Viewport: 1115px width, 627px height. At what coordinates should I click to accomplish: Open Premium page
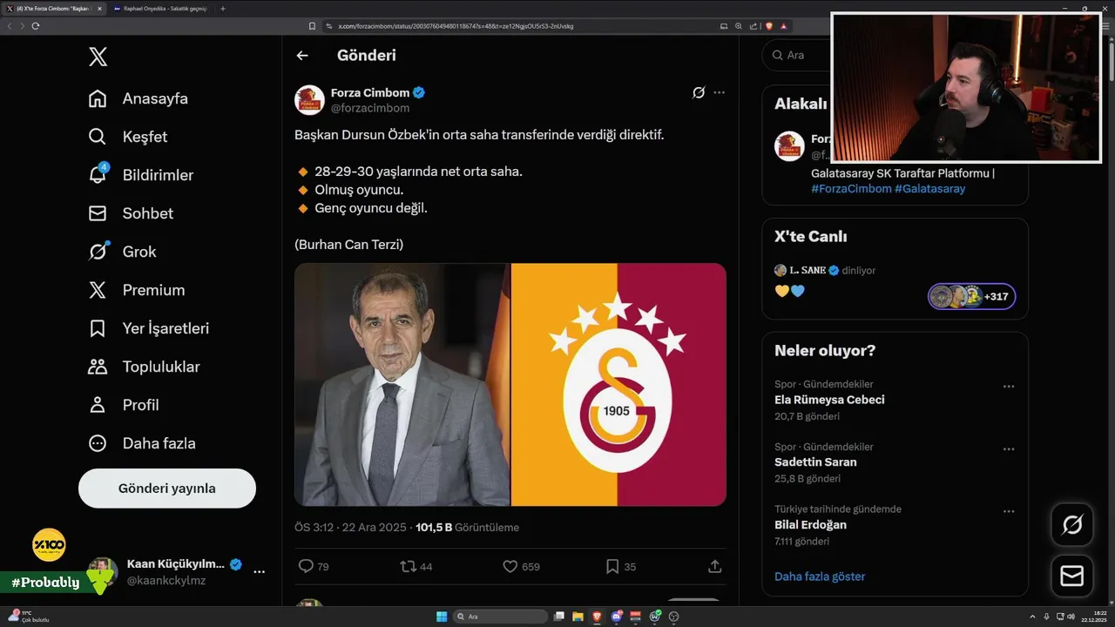(137, 290)
